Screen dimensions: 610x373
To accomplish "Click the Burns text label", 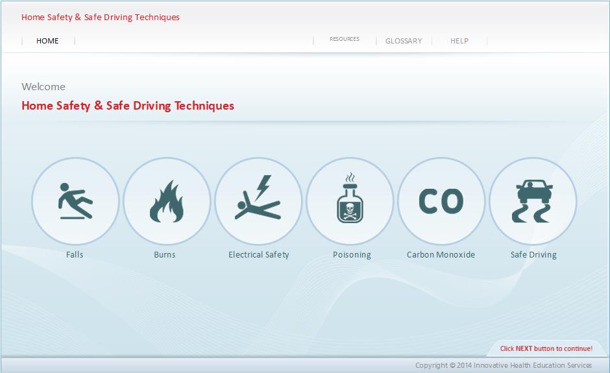I will coord(165,255).
